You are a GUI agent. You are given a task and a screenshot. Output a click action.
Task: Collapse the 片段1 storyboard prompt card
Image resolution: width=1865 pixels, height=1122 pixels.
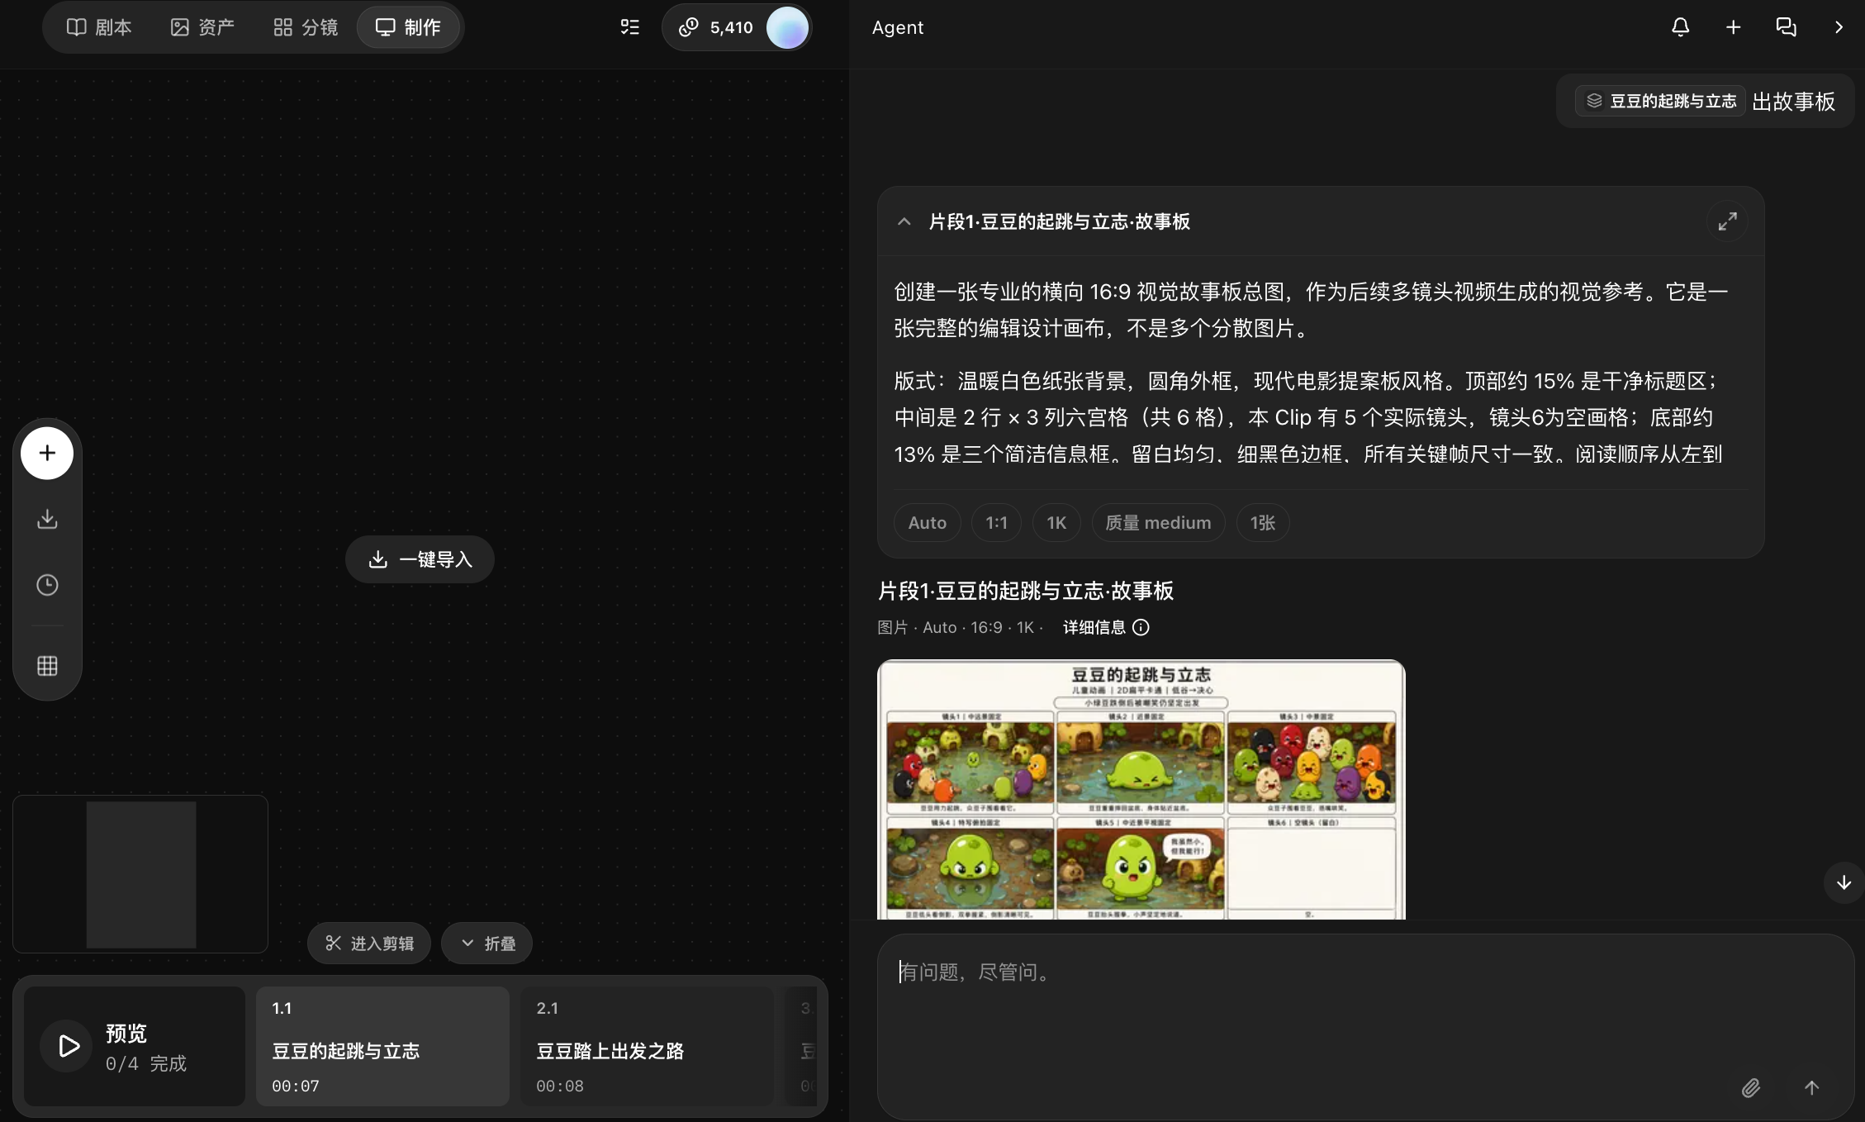click(904, 221)
